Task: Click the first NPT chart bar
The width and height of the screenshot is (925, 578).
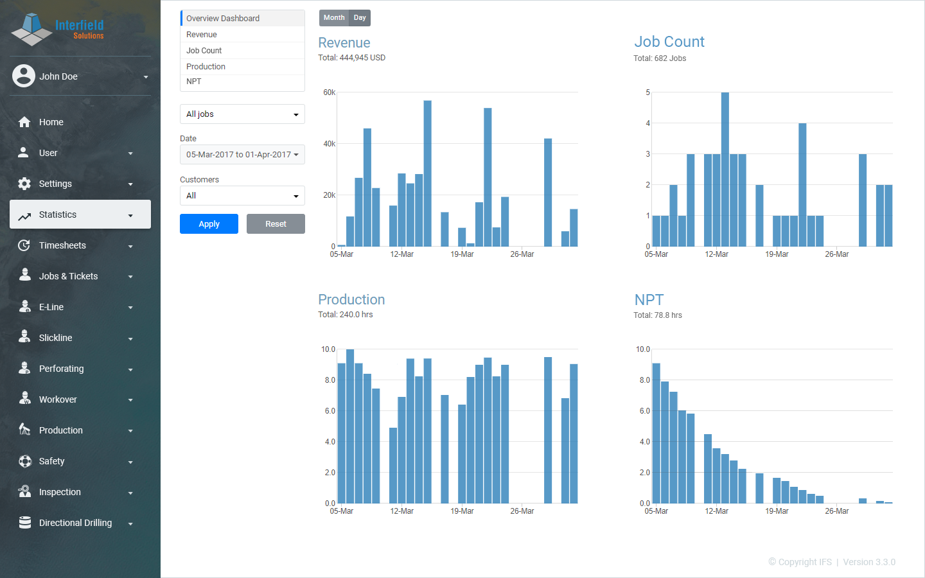Action: [x=656, y=433]
